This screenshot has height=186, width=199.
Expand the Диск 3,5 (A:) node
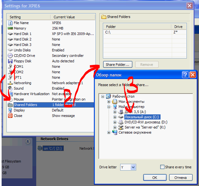pyautogui.click(x=115, y=112)
